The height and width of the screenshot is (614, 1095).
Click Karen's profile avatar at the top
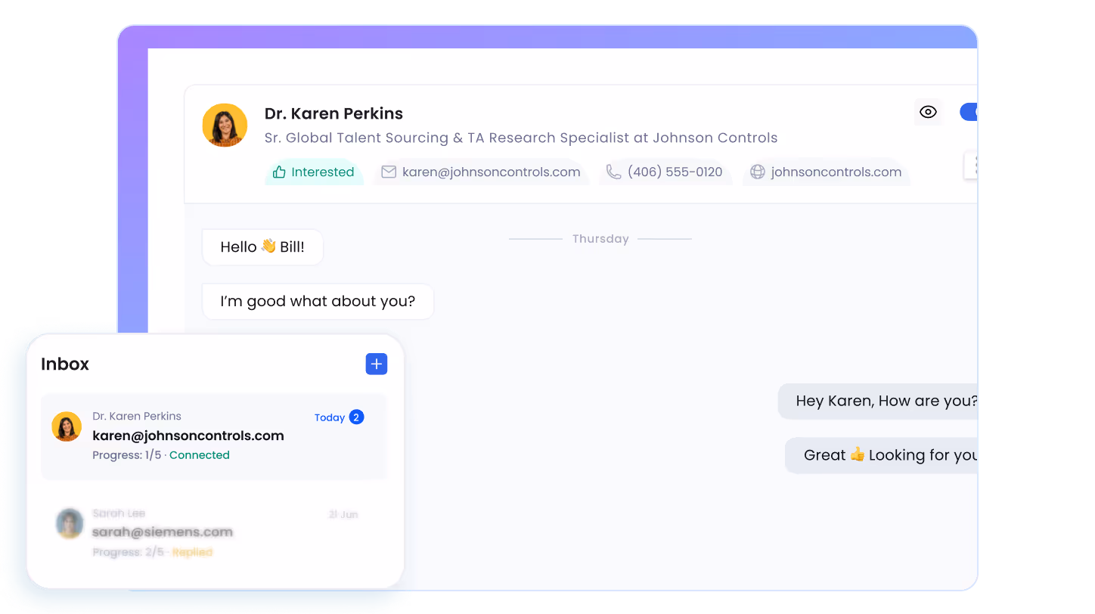(x=225, y=125)
